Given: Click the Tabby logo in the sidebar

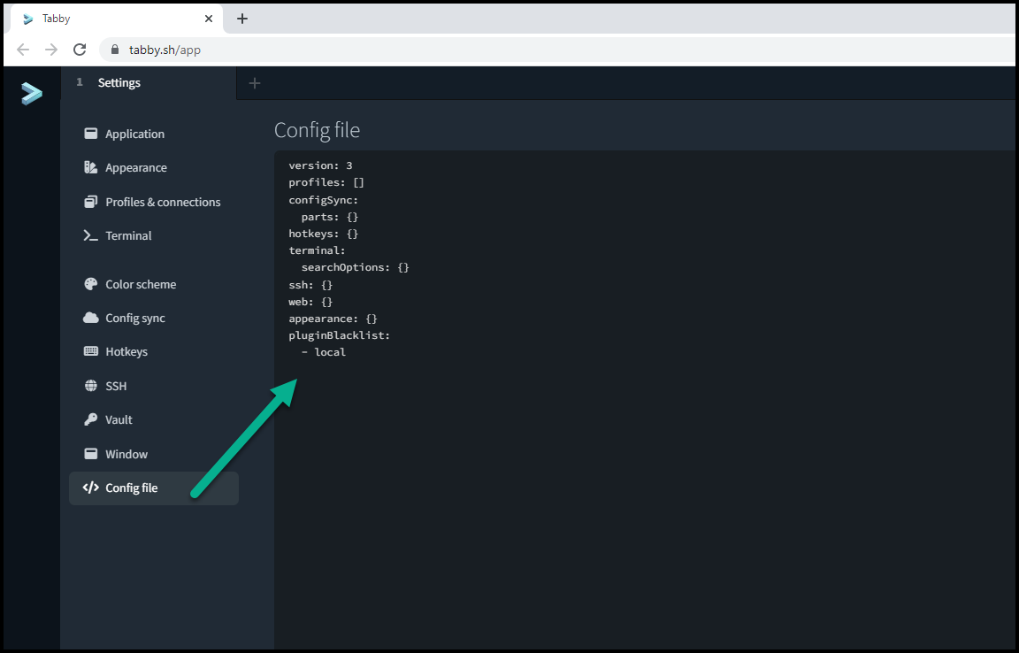Looking at the screenshot, I should (x=31, y=94).
